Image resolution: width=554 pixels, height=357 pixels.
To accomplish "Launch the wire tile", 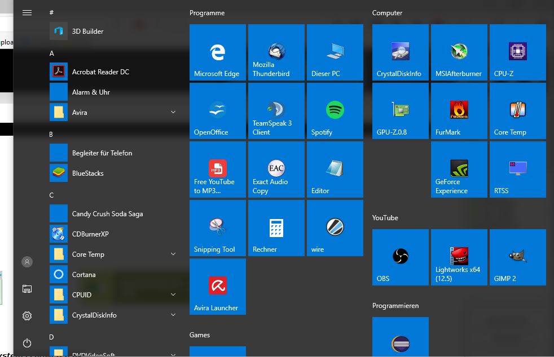I will pos(335,228).
